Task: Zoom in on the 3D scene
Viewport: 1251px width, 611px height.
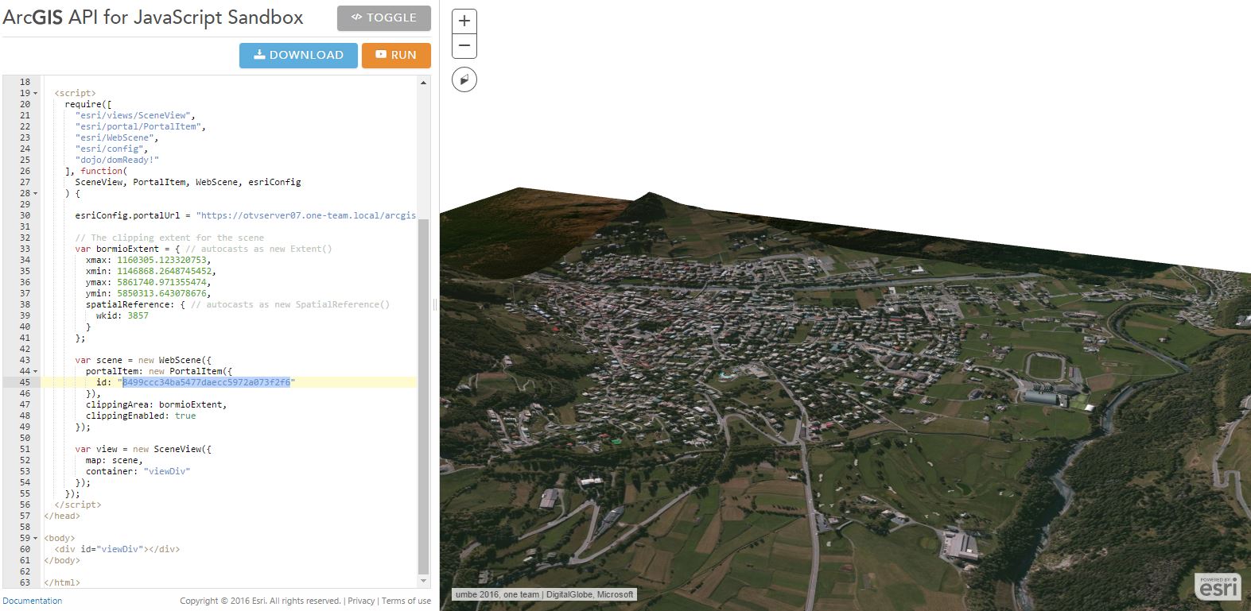Action: click(464, 21)
